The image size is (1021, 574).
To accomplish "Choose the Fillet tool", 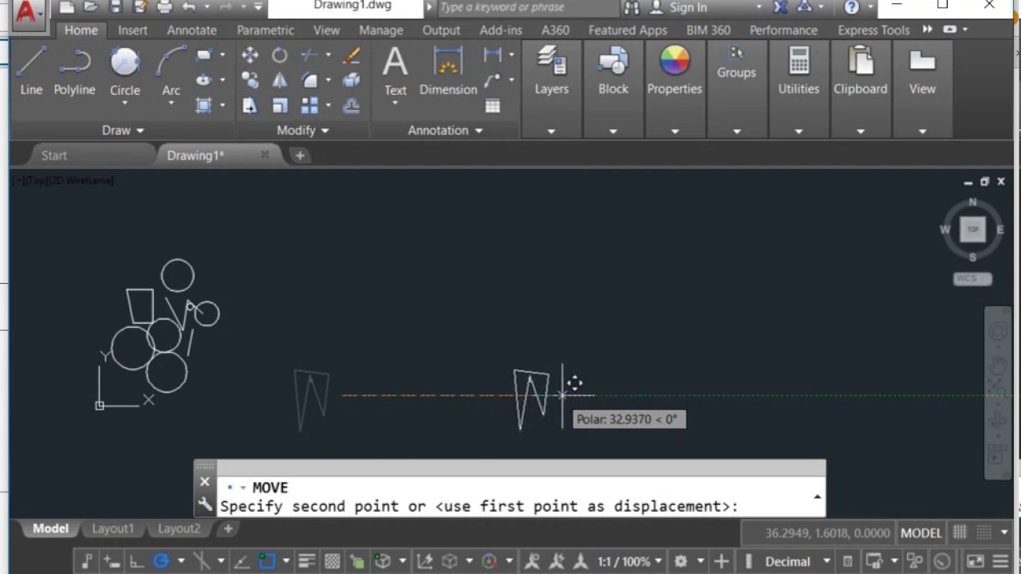I will (x=309, y=80).
